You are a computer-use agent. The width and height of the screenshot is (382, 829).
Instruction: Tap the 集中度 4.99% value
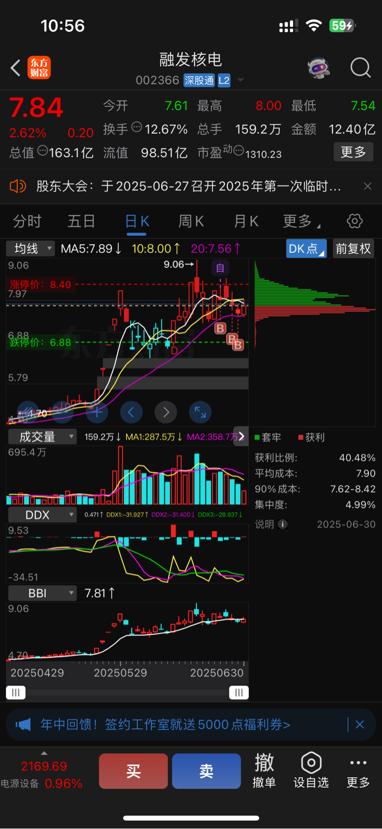[361, 504]
